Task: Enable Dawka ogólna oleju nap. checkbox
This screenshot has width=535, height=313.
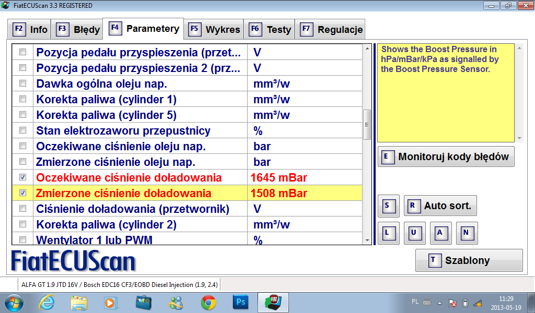Action: click(22, 83)
